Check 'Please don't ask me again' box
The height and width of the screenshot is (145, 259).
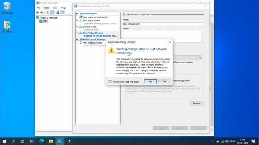pyautogui.click(x=110, y=81)
